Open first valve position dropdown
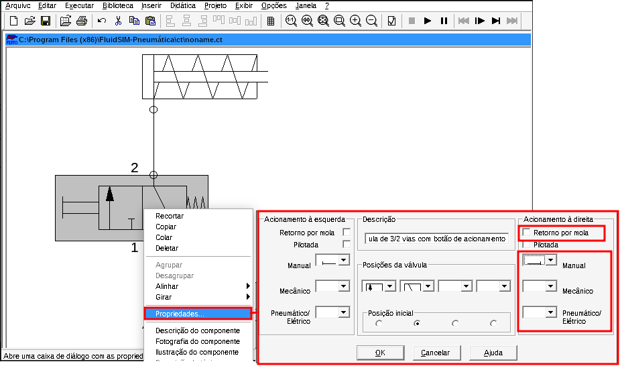The height and width of the screenshot is (366, 620). pos(390,286)
